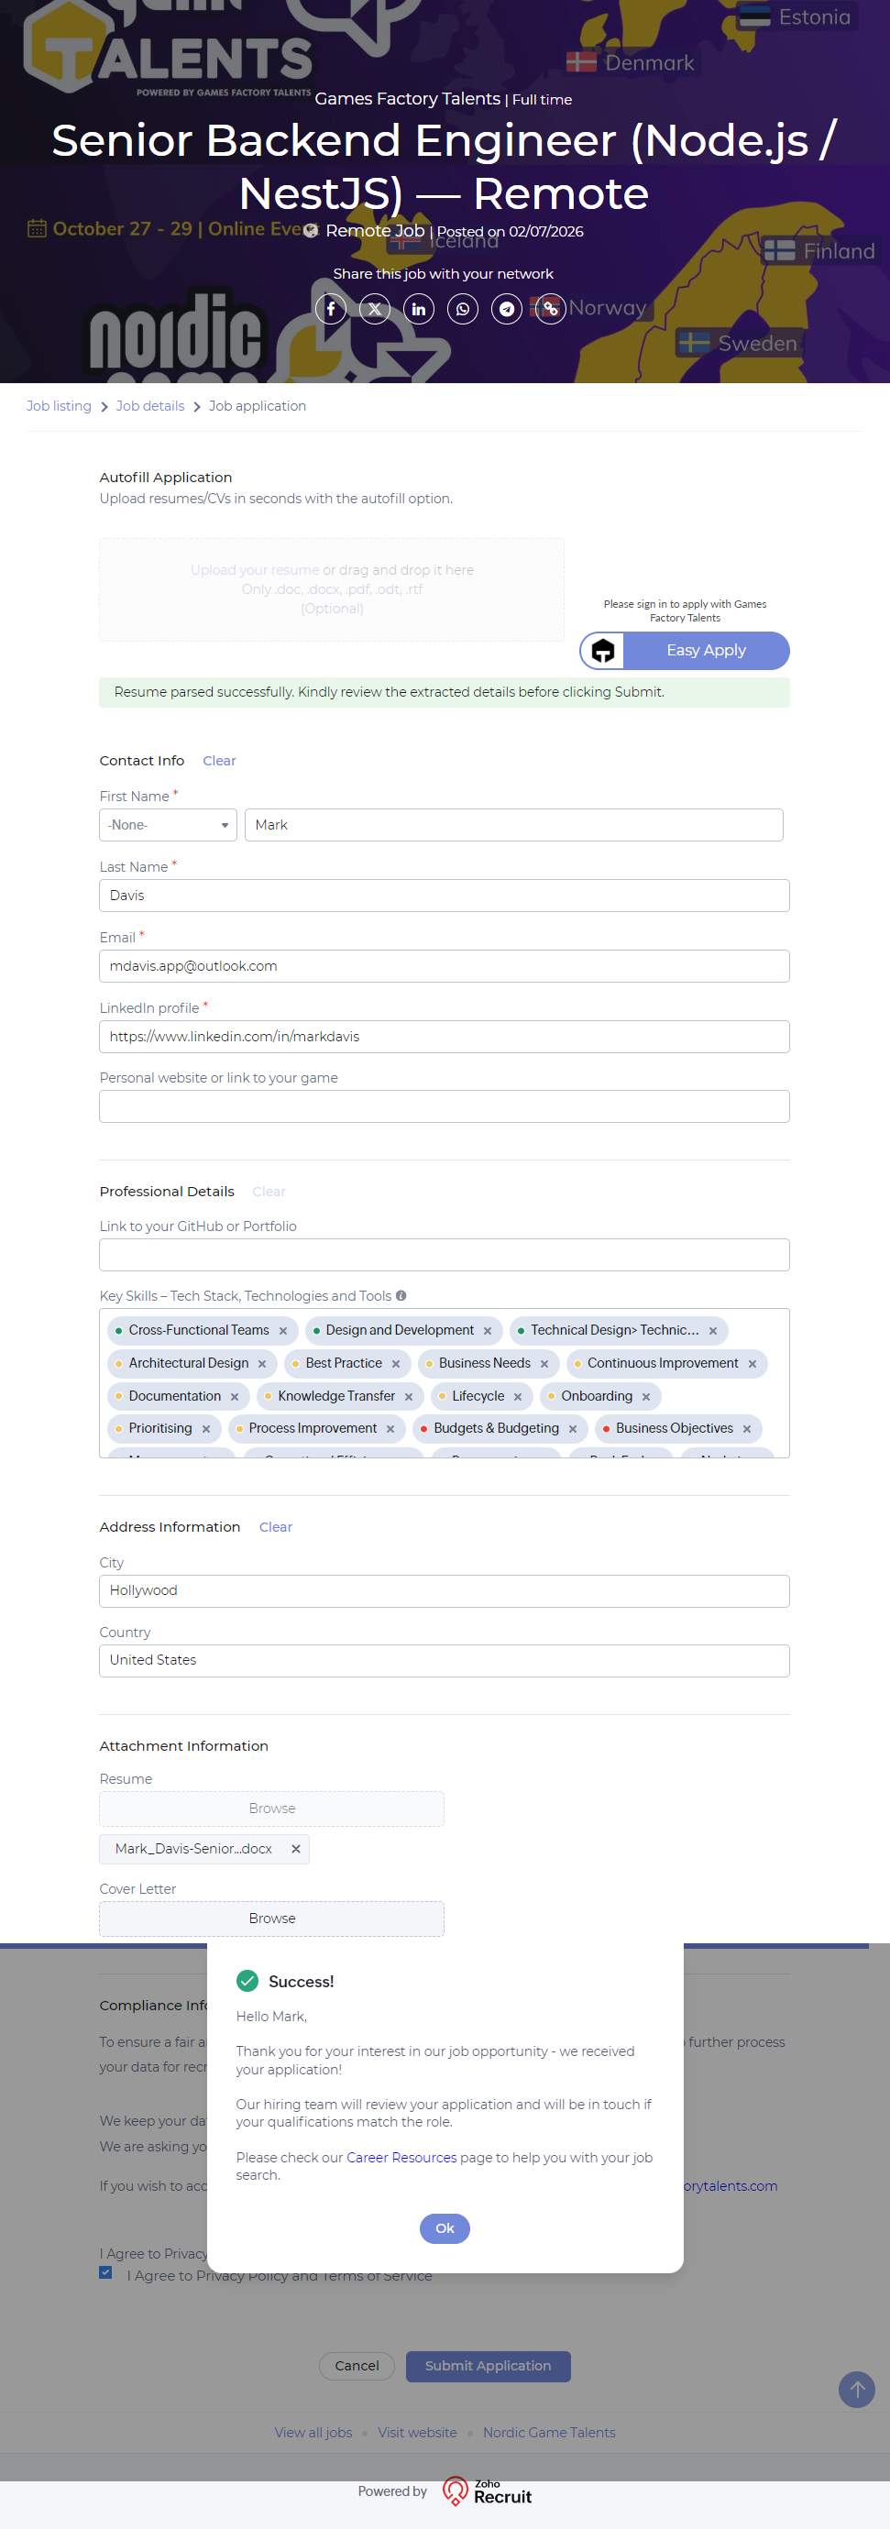
Task: Share job via LinkedIn icon
Action: point(419,309)
